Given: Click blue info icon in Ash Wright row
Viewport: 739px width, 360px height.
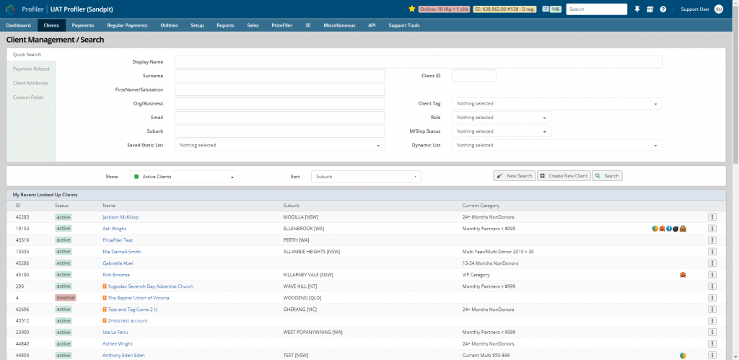Looking at the screenshot, I should tap(669, 229).
